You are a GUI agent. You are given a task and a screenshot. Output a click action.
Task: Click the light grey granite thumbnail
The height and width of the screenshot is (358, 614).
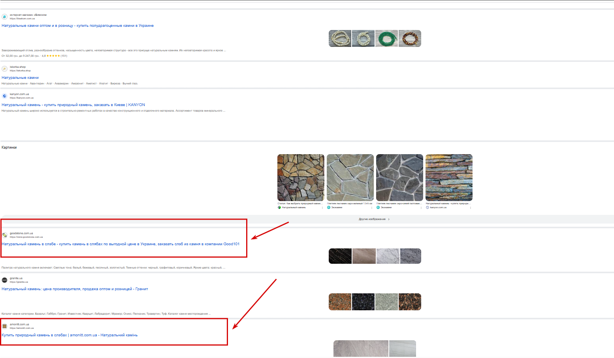tap(386, 302)
